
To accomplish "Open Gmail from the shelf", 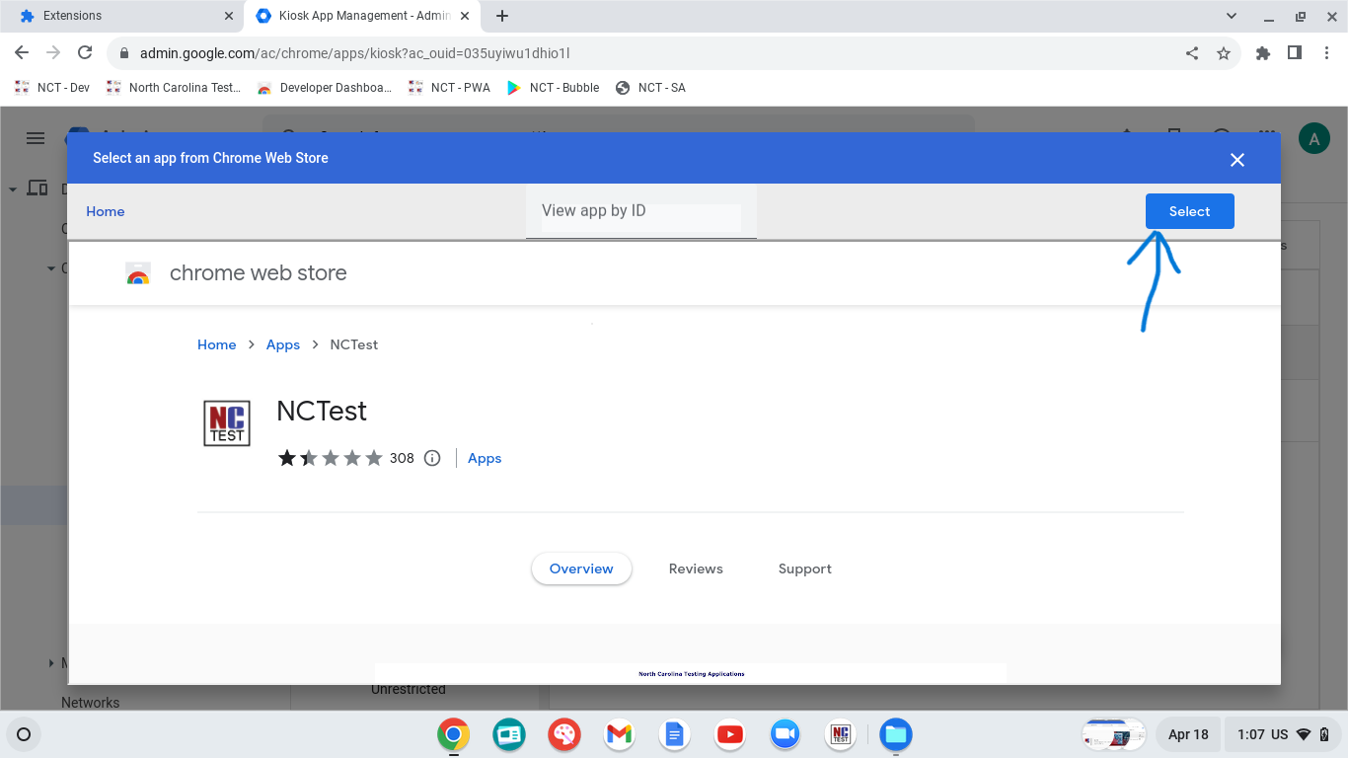I will click(620, 734).
